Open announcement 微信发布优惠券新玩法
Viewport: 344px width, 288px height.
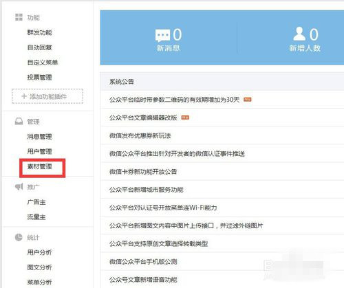pyautogui.click(x=140, y=135)
